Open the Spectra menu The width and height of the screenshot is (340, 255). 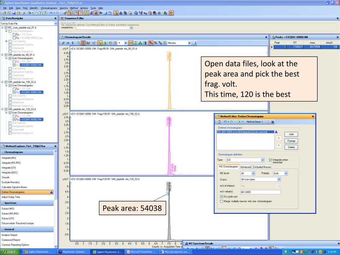coord(64,8)
